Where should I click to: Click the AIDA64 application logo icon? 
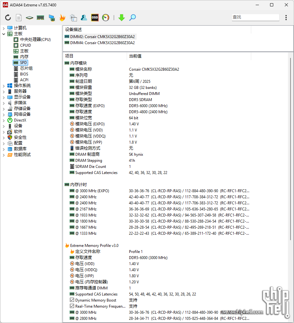5,5
